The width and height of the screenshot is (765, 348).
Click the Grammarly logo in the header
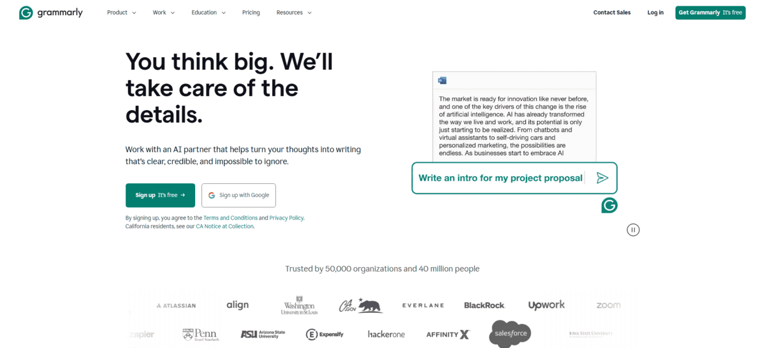pyautogui.click(x=51, y=13)
